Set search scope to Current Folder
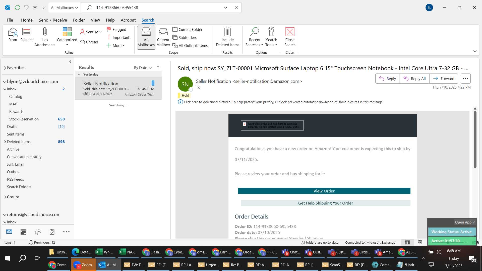Viewport: 482px width, 271px height. 188,29
